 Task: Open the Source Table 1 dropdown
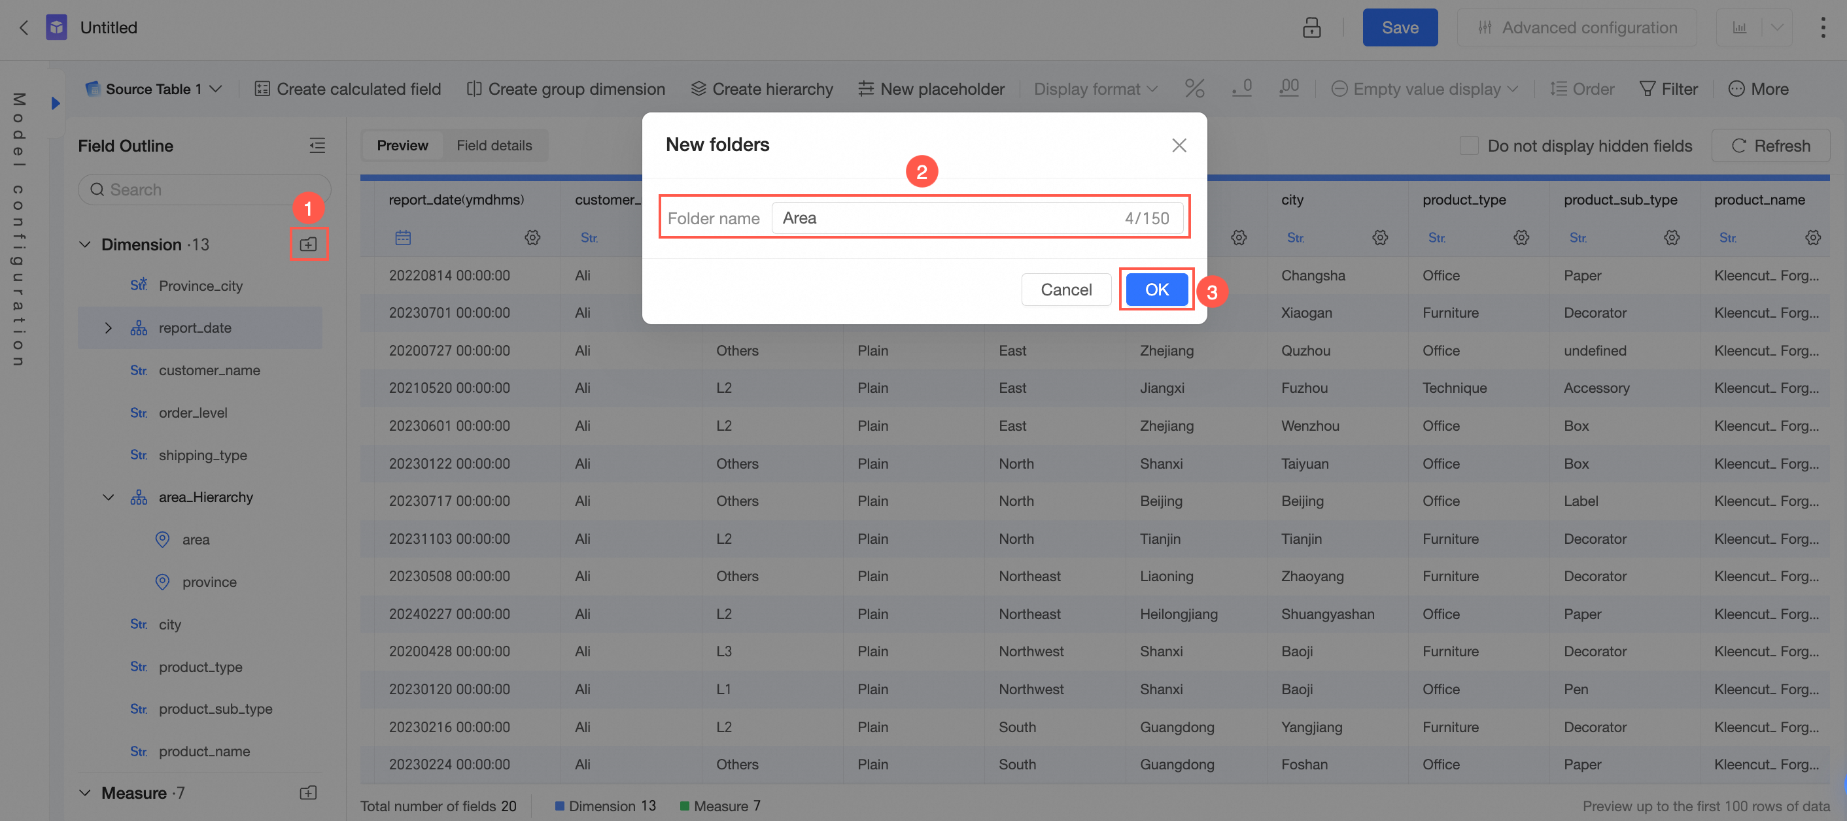tap(154, 89)
